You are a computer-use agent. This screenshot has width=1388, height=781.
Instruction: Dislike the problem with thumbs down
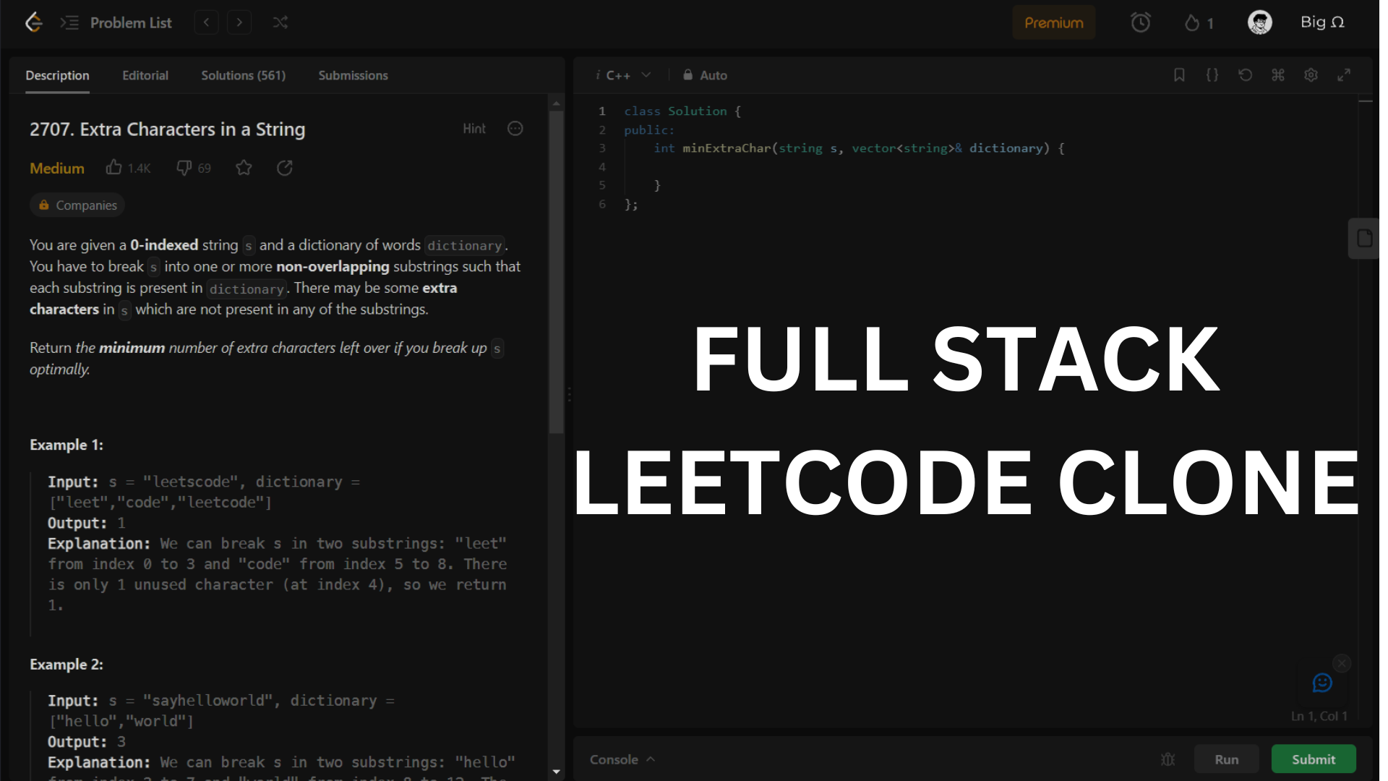pos(184,168)
